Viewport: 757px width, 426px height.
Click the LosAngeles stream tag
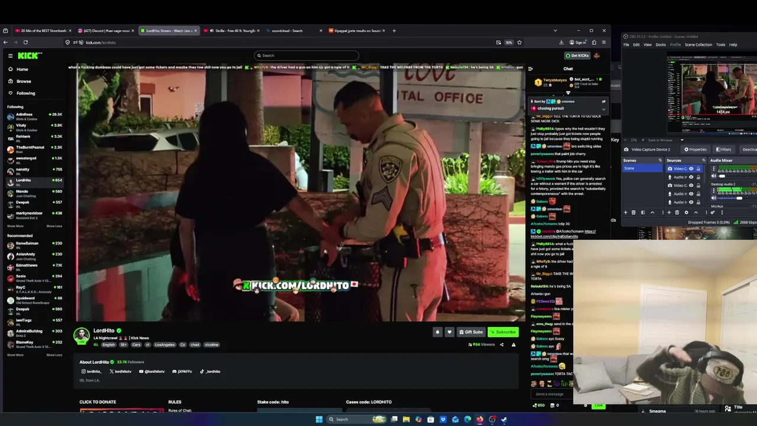[x=165, y=344]
